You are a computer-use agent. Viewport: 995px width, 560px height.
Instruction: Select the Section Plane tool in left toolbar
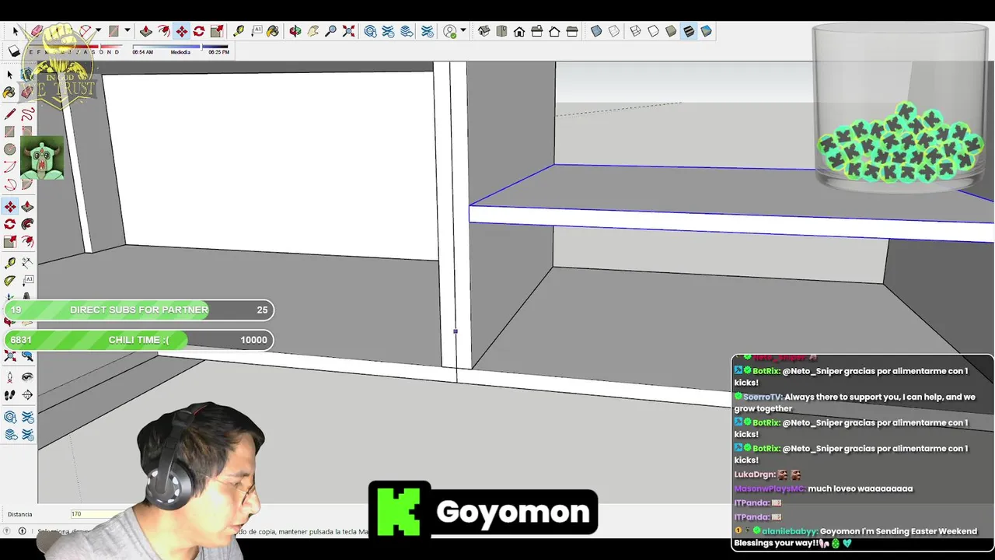pos(27,395)
